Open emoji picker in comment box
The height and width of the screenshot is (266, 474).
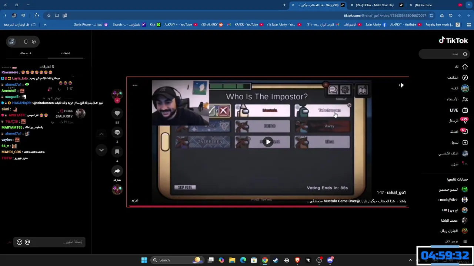pyautogui.click(x=19, y=242)
